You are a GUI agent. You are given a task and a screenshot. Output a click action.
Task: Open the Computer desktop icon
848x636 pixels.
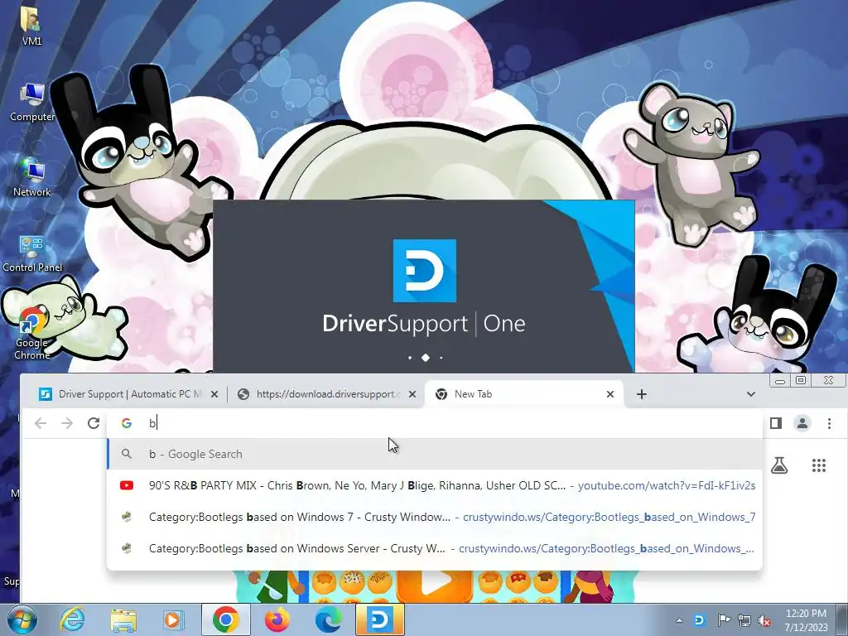click(32, 102)
